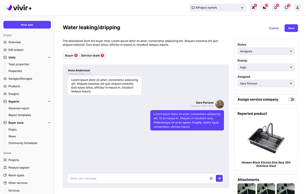
Task: Click the Cancel link
Action: [x=274, y=28]
